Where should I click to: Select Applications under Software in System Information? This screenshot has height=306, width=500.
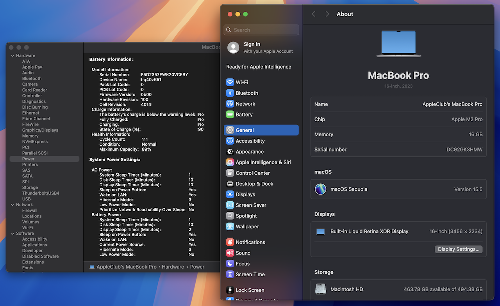34,245
